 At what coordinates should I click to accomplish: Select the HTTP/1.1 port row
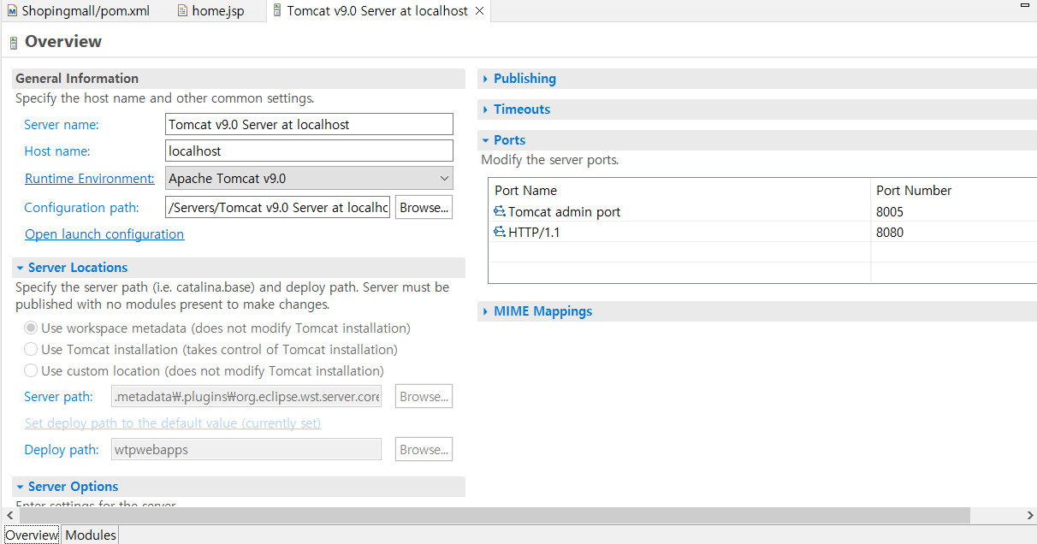click(x=762, y=232)
